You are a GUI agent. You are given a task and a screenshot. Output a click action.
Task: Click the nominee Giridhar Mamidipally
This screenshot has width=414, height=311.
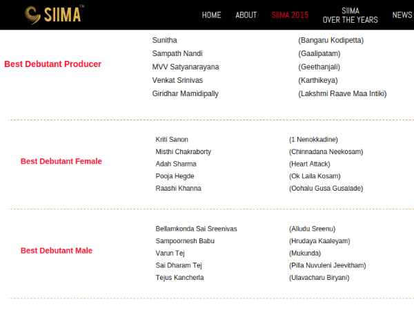point(185,94)
